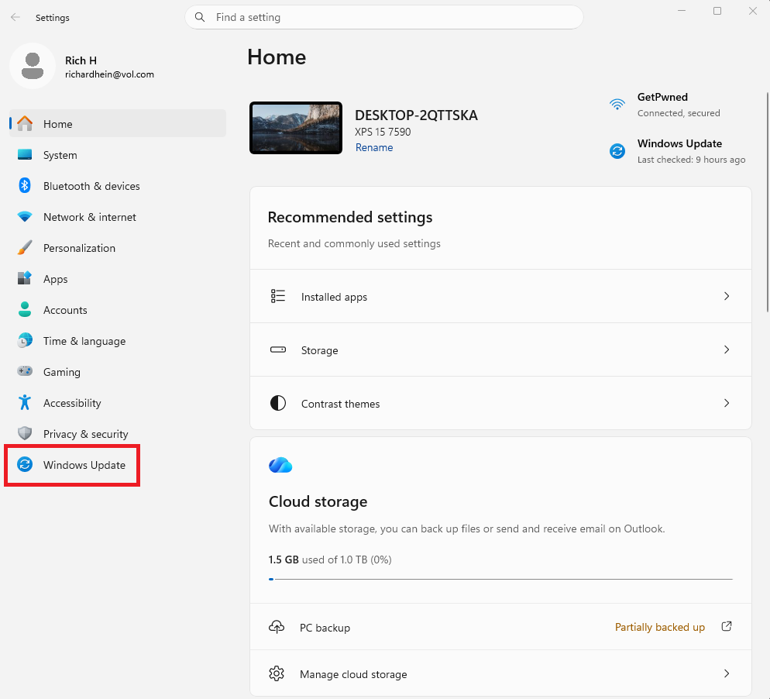Viewport: 770px width, 699px height.
Task: Click the search magnifier icon
Action: point(200,17)
